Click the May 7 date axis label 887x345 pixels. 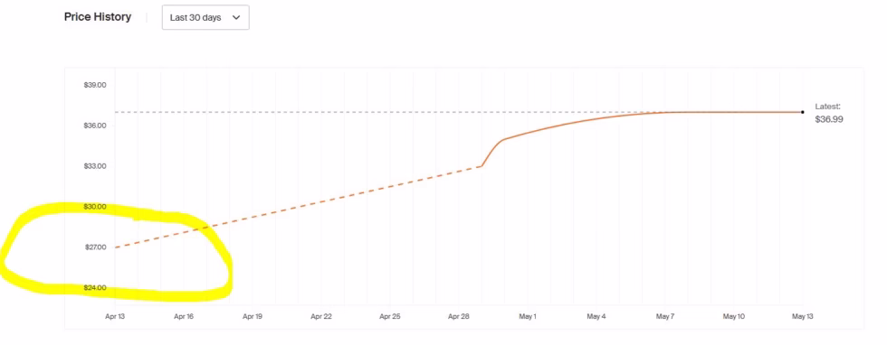pyautogui.click(x=664, y=317)
